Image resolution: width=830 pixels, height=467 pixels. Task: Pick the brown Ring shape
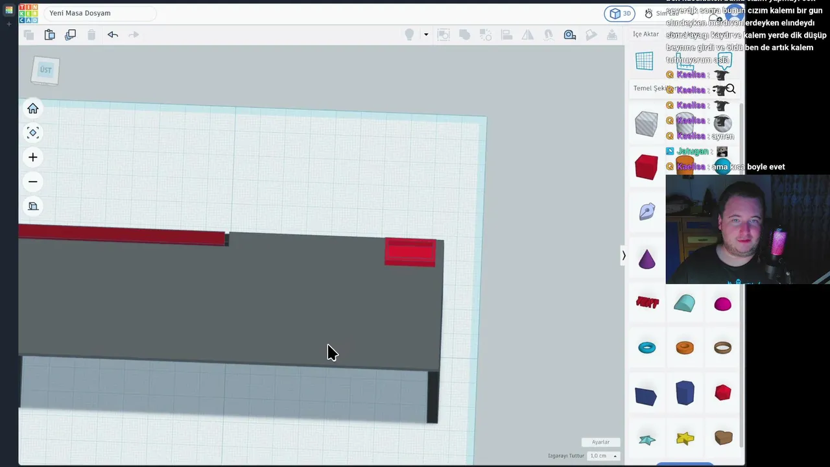point(722,348)
